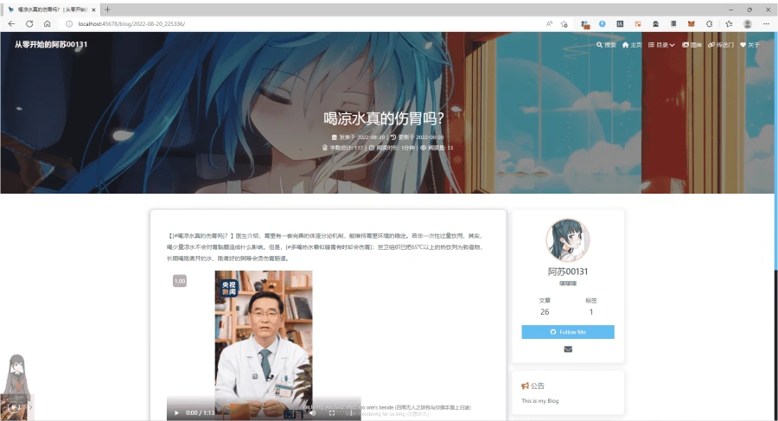Open the video more options menu
Screen dimensions: 778x421
(x=351, y=412)
